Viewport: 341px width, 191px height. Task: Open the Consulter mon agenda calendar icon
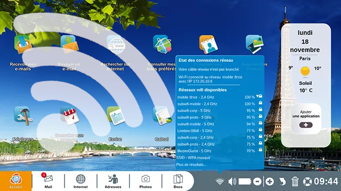[70, 116]
